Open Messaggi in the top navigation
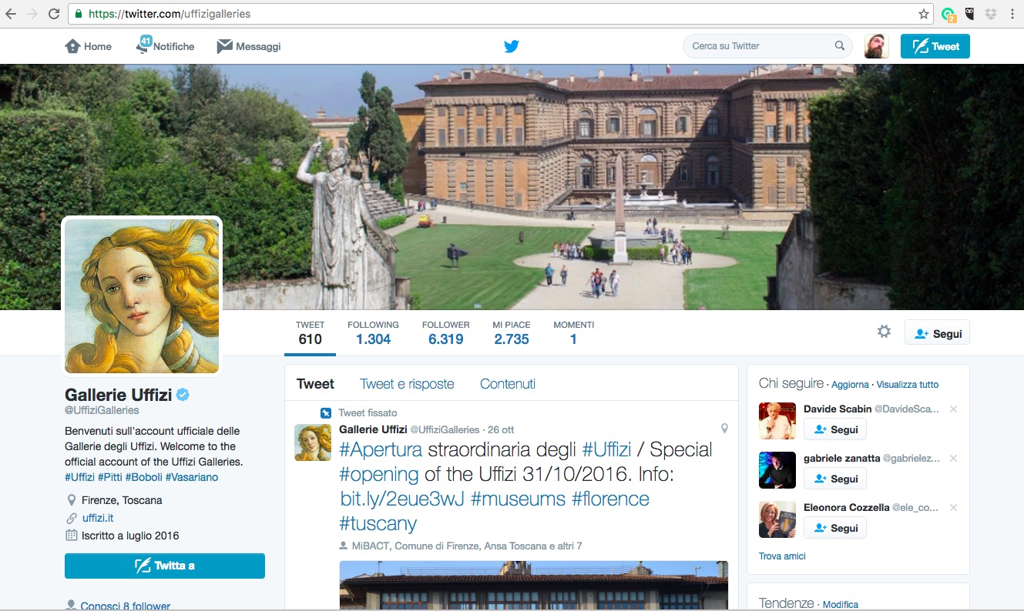Screen dimensions: 1024x611 [249, 46]
